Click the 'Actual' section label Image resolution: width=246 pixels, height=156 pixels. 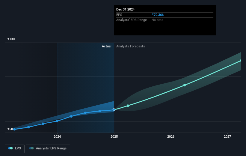(x=107, y=46)
